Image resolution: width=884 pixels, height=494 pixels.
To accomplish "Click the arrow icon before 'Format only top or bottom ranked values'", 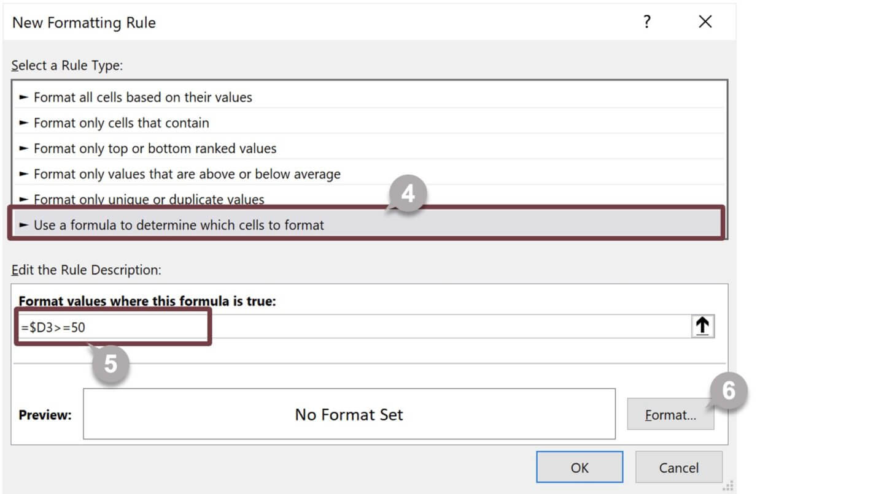I will (x=23, y=148).
